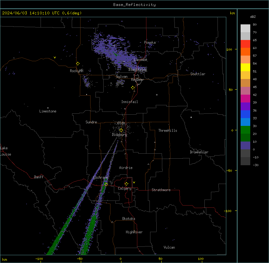269x263 pixels.
Task: Select the Sylvan label
Action: click(x=122, y=77)
